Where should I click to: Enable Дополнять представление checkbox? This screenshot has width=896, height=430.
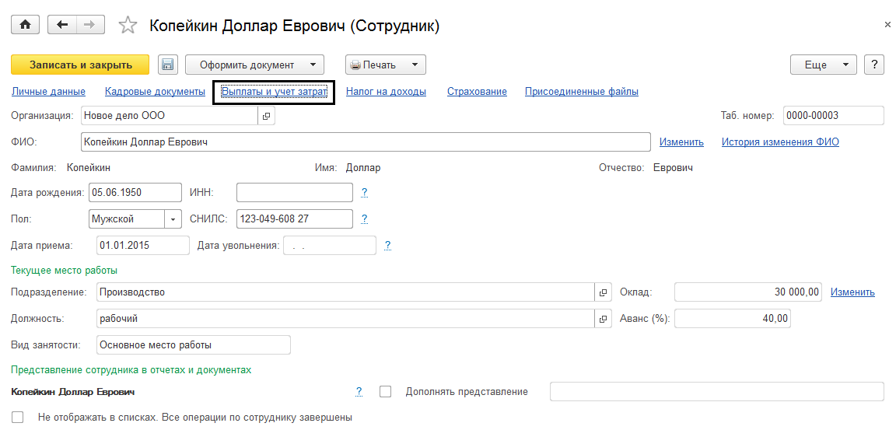pos(386,391)
